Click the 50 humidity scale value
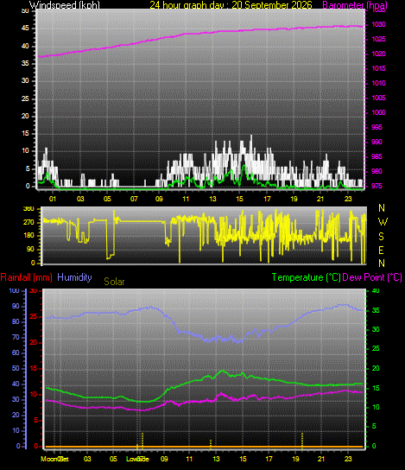The width and height of the screenshot is (405, 470). pyautogui.click(x=16, y=368)
